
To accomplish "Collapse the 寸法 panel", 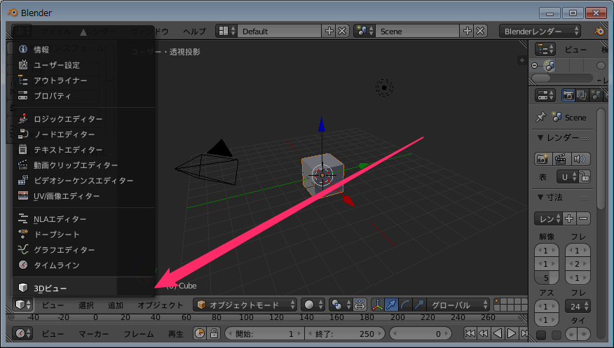I will coord(540,197).
